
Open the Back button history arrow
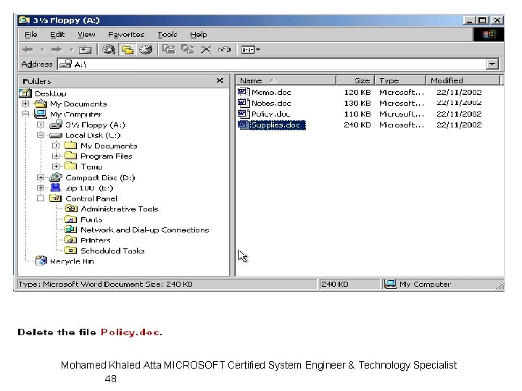[42, 50]
